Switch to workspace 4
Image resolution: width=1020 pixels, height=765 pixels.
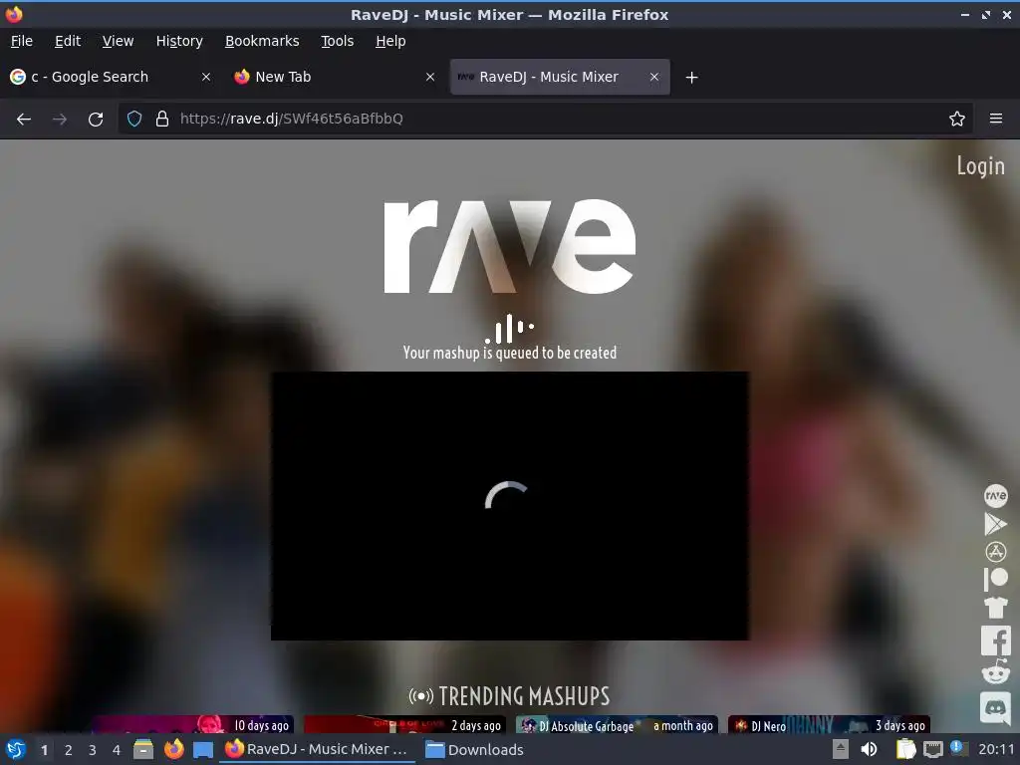(117, 750)
